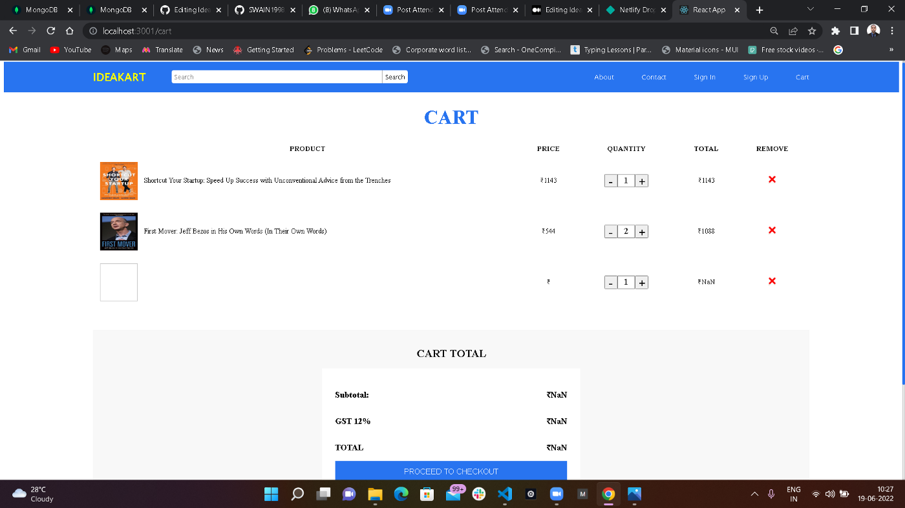Open the Sign In link
Screen dimensions: 905x508
click(x=704, y=77)
